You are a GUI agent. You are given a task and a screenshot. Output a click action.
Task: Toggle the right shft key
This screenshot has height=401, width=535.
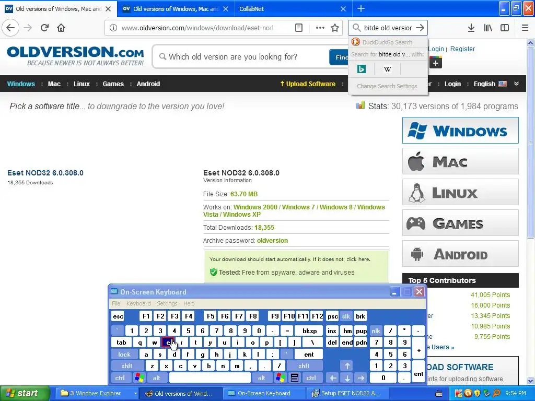(x=304, y=366)
